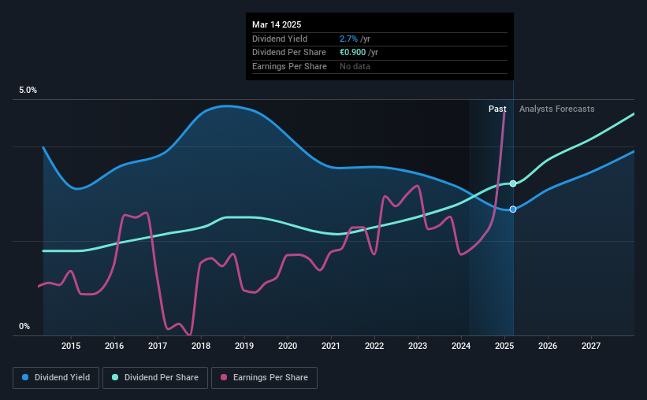
Task: Click the 2023 x-axis label
Action: [418, 346]
